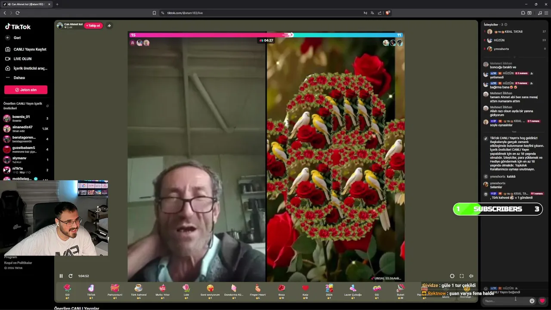Click the Takip et follow button
The width and height of the screenshot is (551, 310).
[x=93, y=26]
